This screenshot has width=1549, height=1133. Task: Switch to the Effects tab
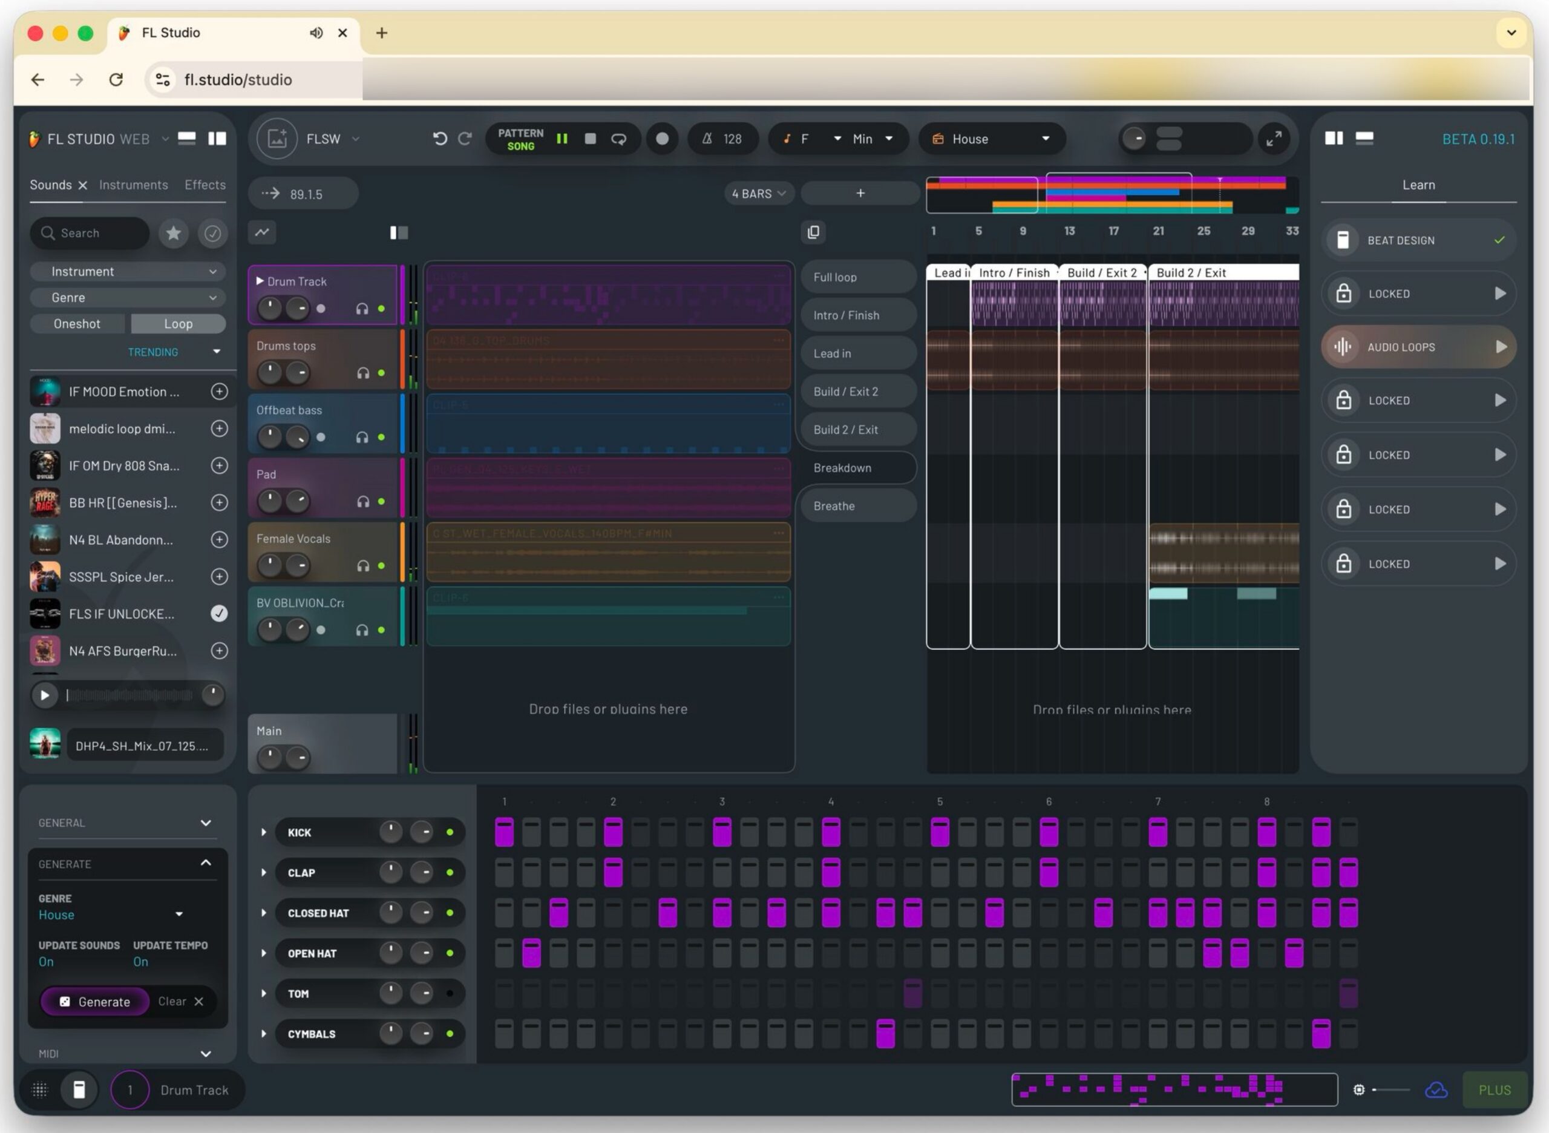tap(205, 184)
